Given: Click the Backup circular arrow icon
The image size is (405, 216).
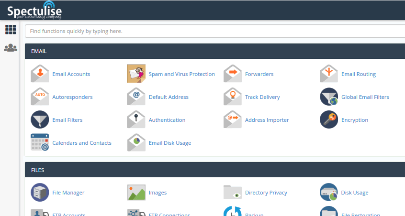Looking at the screenshot, I should [233, 211].
